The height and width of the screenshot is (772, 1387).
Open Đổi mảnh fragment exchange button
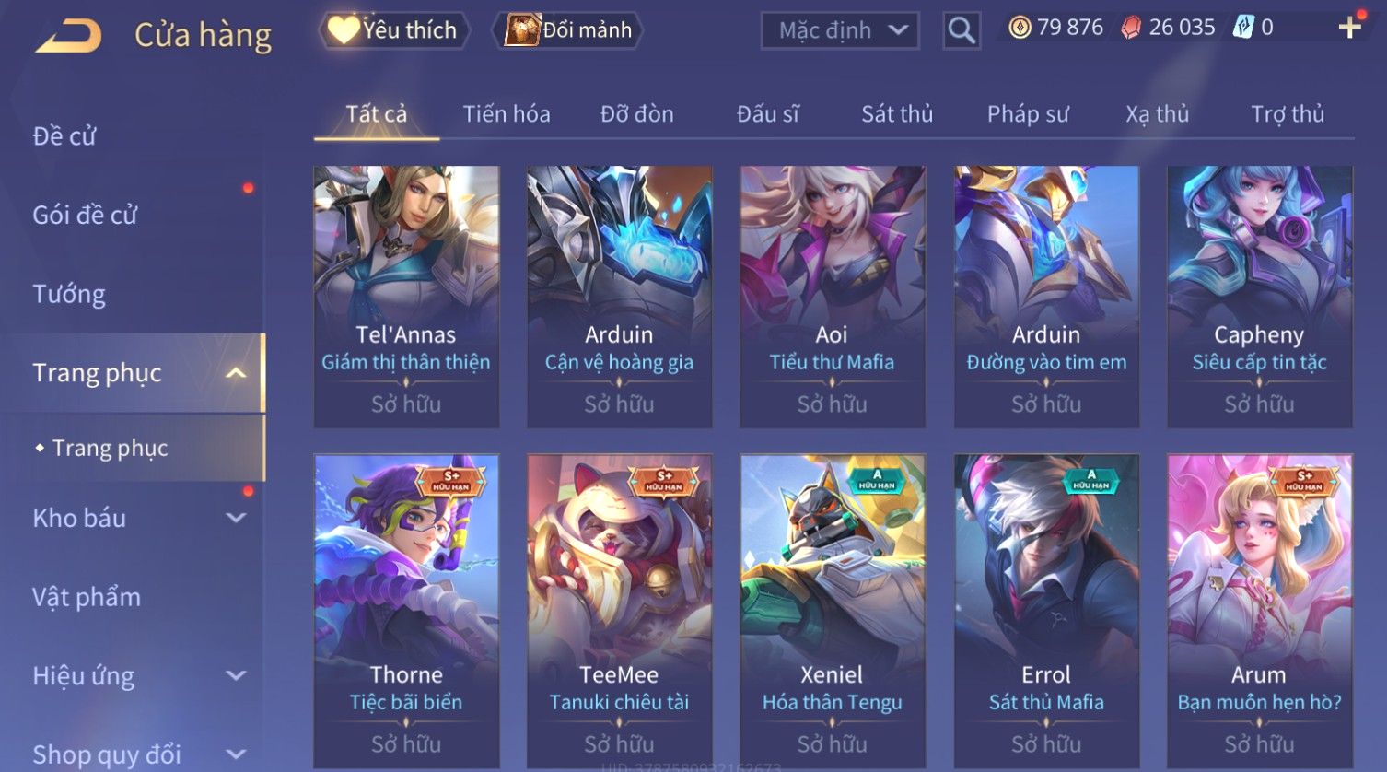pyautogui.click(x=567, y=30)
